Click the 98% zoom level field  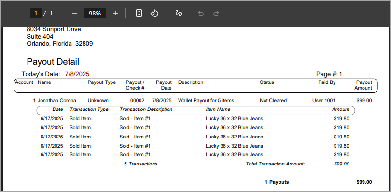click(x=95, y=13)
